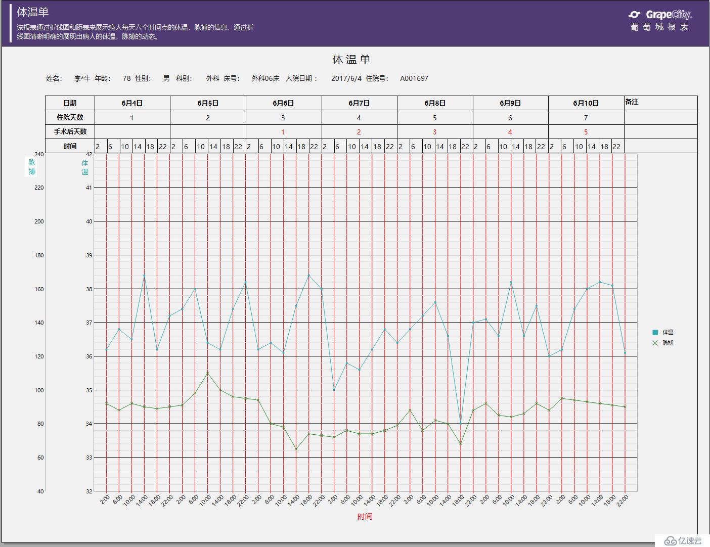Click the 42 tick on the temperature axis
This screenshot has width=710, height=547.
pyautogui.click(x=89, y=154)
